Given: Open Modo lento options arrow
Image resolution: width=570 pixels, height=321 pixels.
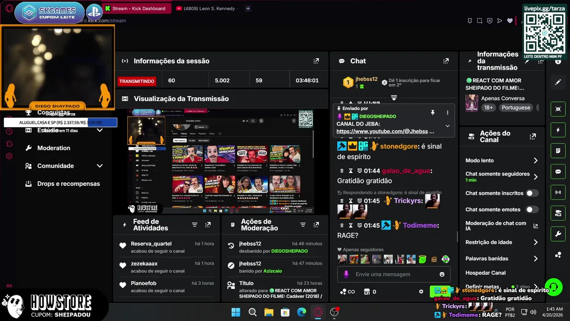Looking at the screenshot, I should coord(536,160).
